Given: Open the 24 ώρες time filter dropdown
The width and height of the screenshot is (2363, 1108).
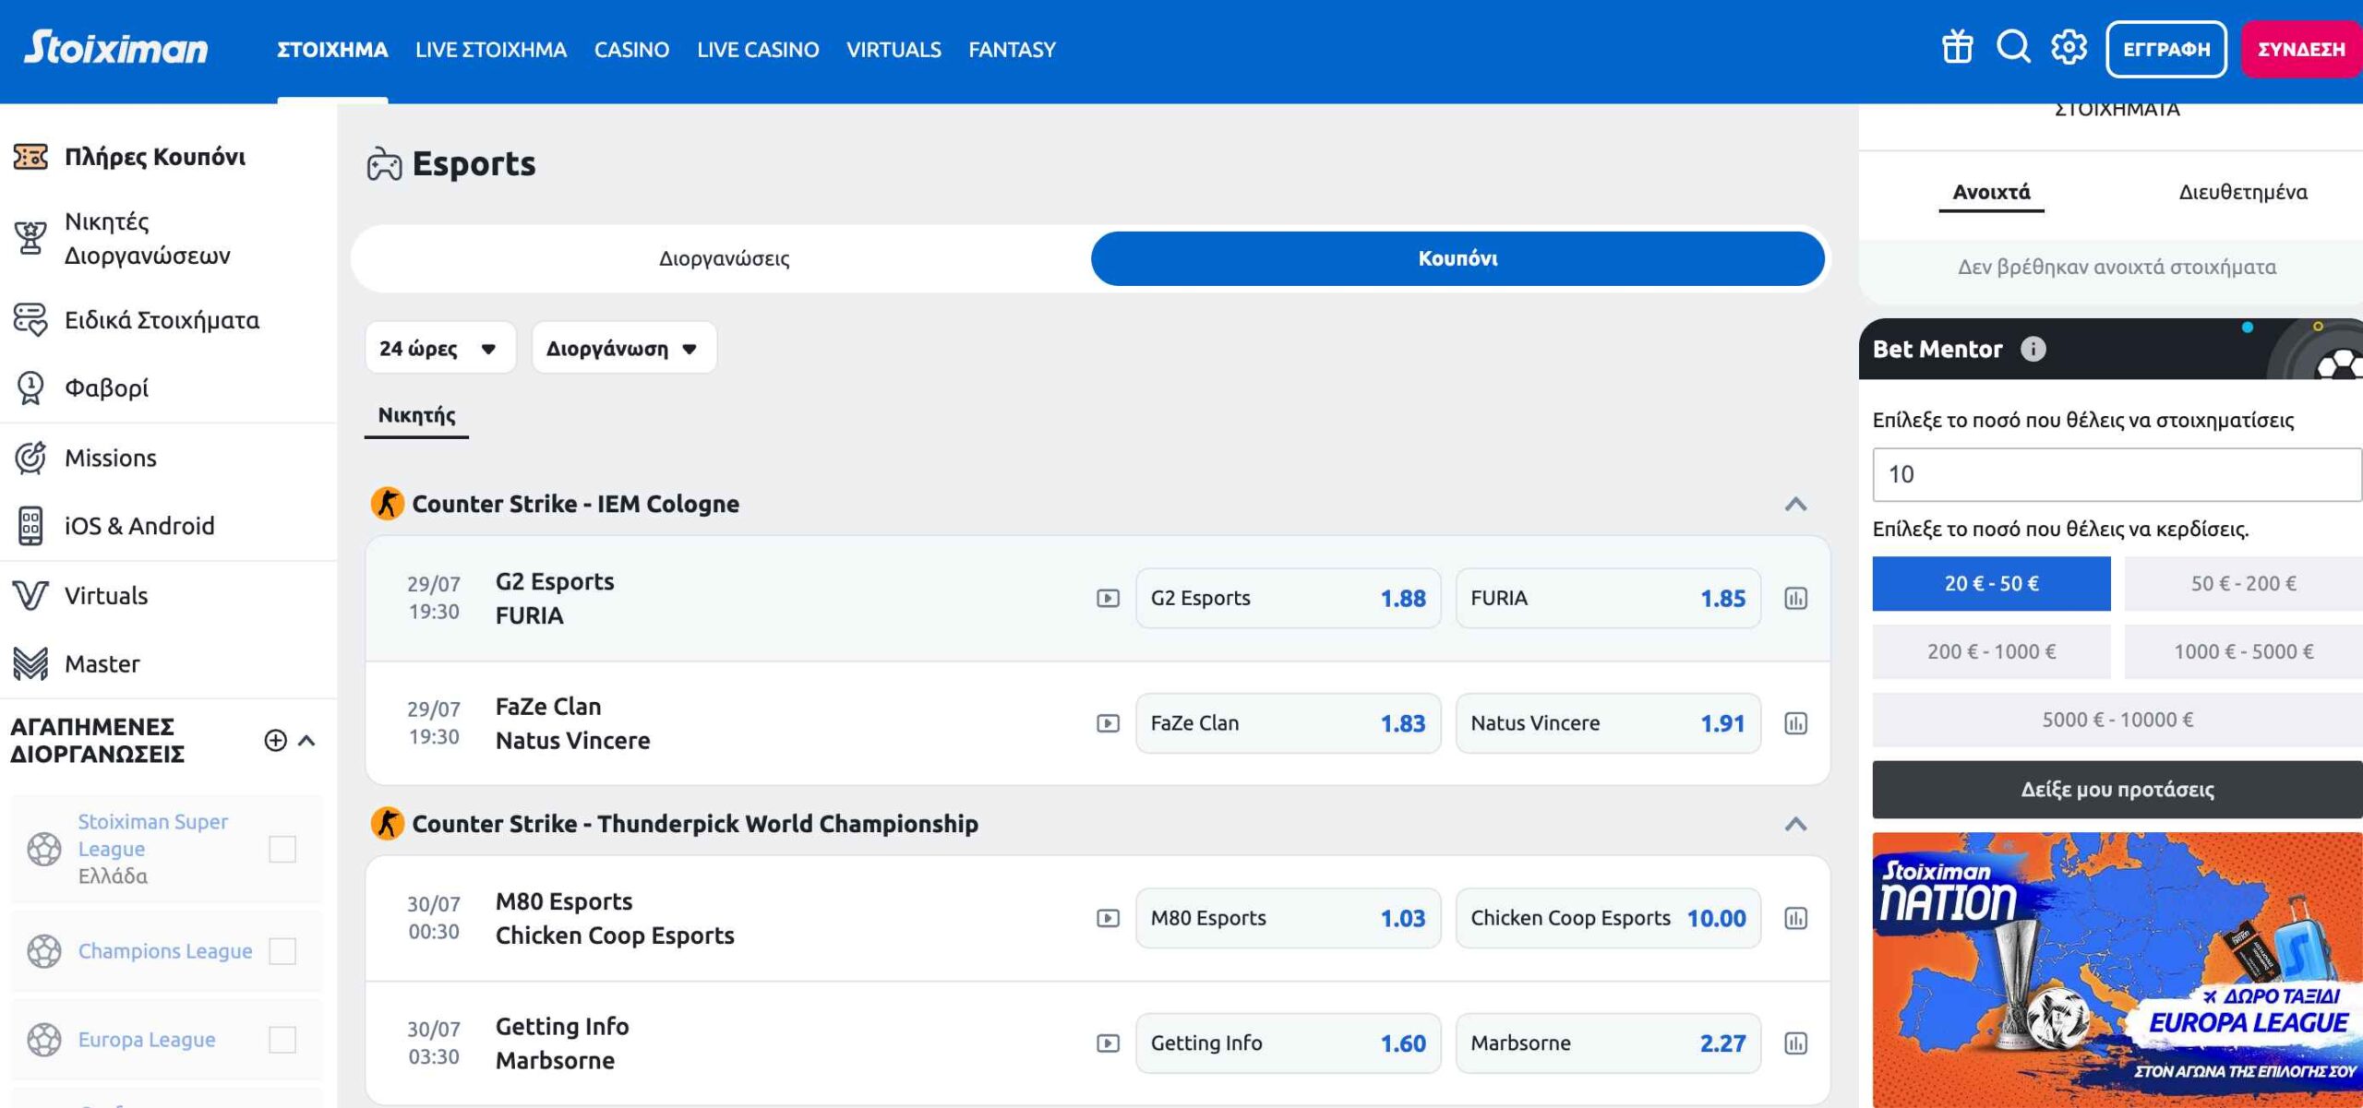Looking at the screenshot, I should pos(440,348).
